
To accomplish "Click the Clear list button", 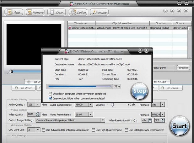I will [x=57, y=12].
